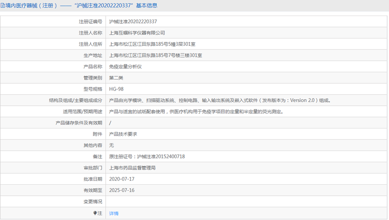Select structure description starting 产品由光学模块
Screen dimensions: 389x220
pos(220,100)
